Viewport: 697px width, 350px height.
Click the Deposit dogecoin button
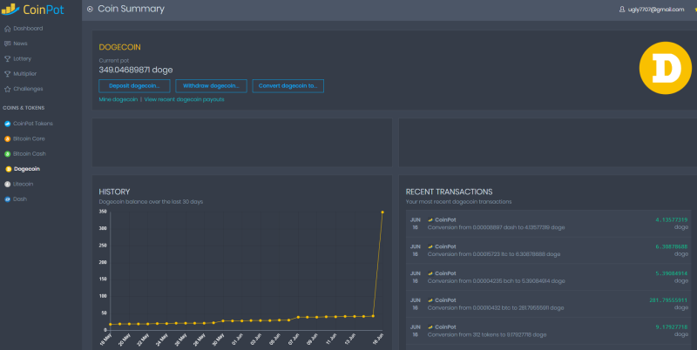[x=134, y=85]
